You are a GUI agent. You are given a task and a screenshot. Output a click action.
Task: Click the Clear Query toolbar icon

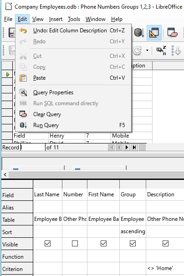(x=172, y=33)
